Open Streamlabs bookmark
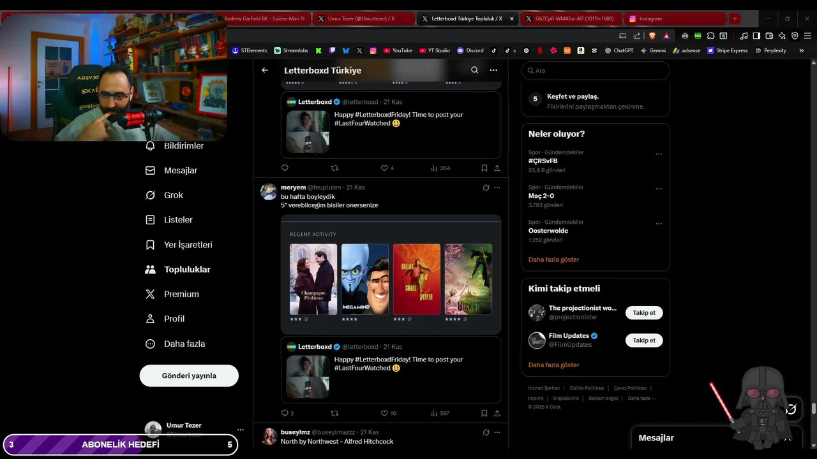 click(x=291, y=50)
